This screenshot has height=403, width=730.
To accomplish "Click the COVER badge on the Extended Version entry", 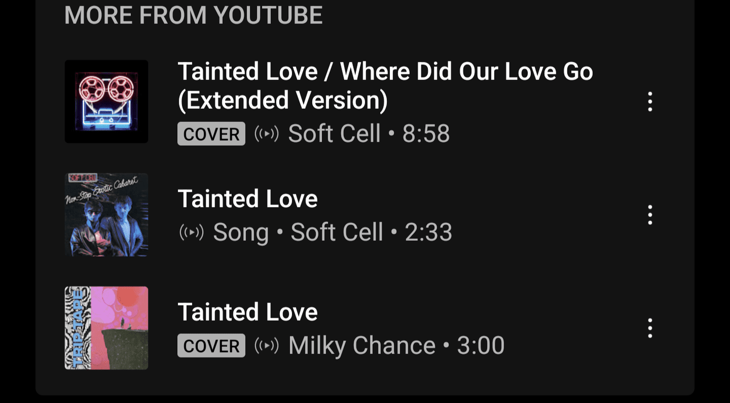I will click(x=211, y=133).
